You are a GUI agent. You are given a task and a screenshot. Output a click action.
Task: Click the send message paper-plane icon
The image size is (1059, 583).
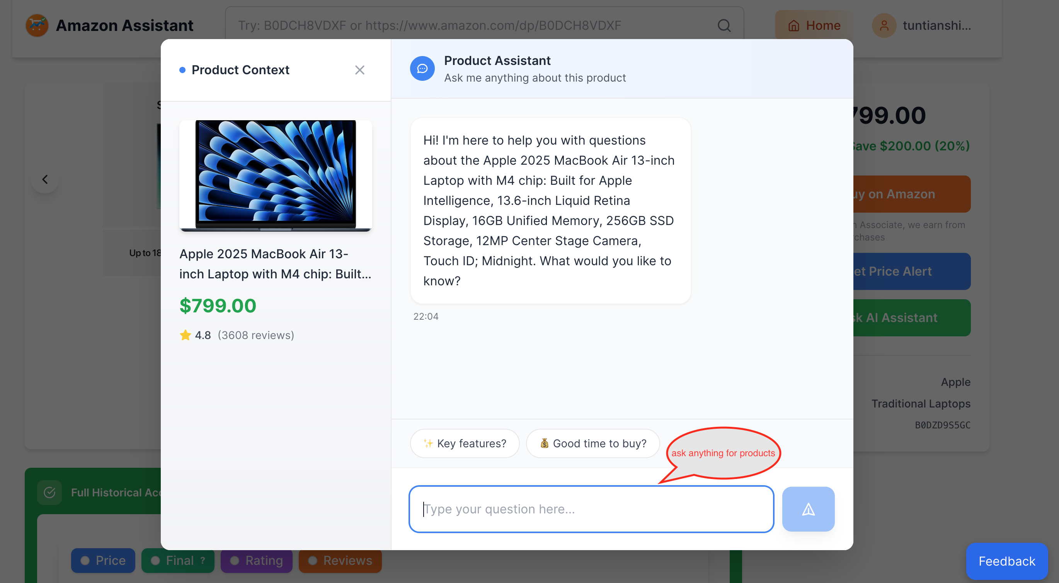coord(808,509)
